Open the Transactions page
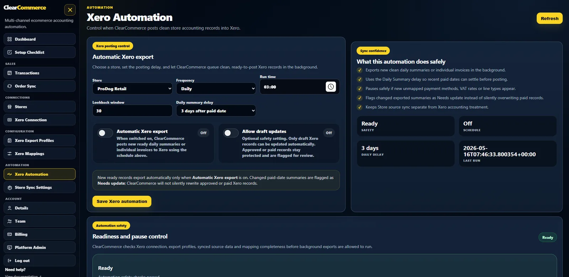The height and width of the screenshot is (277, 569). (39, 73)
